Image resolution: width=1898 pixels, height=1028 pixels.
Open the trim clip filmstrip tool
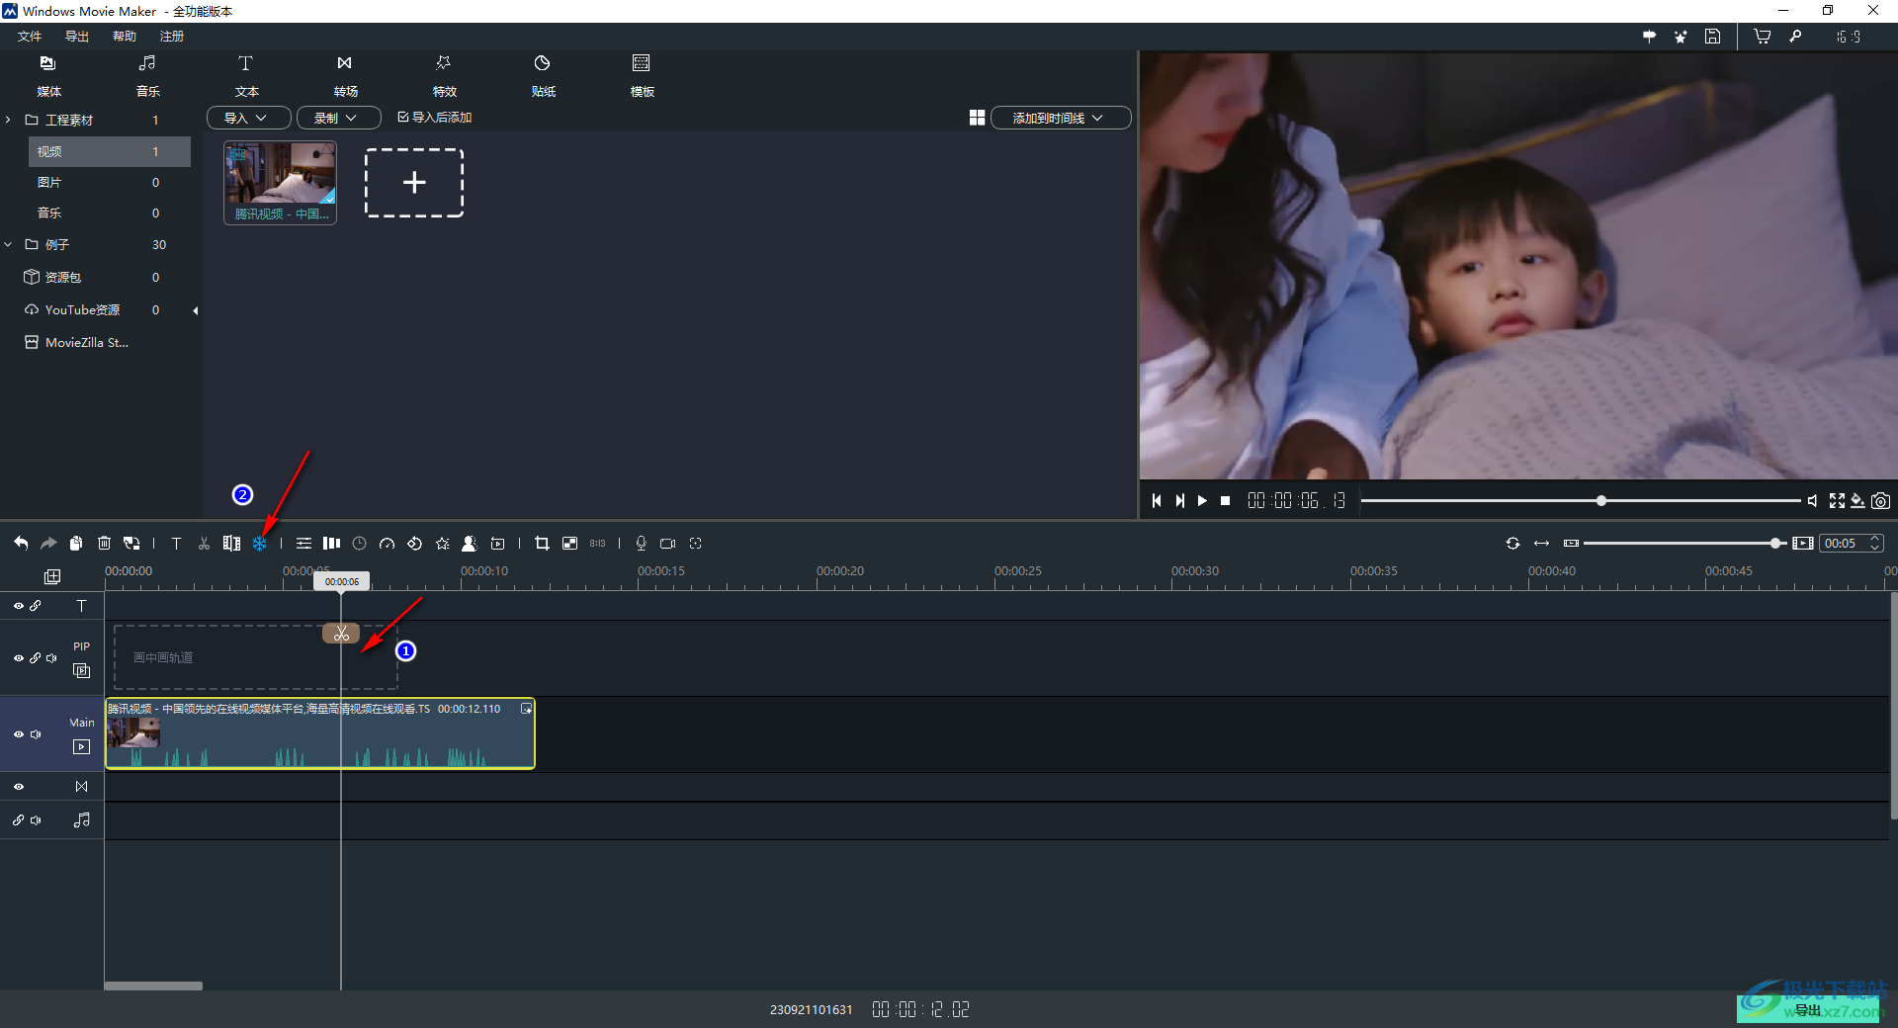pyautogui.click(x=231, y=543)
